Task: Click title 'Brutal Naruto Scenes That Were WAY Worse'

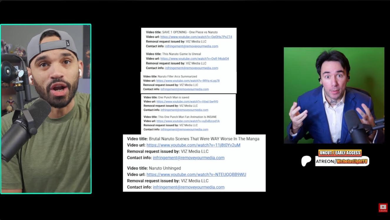Action: [x=204, y=139]
